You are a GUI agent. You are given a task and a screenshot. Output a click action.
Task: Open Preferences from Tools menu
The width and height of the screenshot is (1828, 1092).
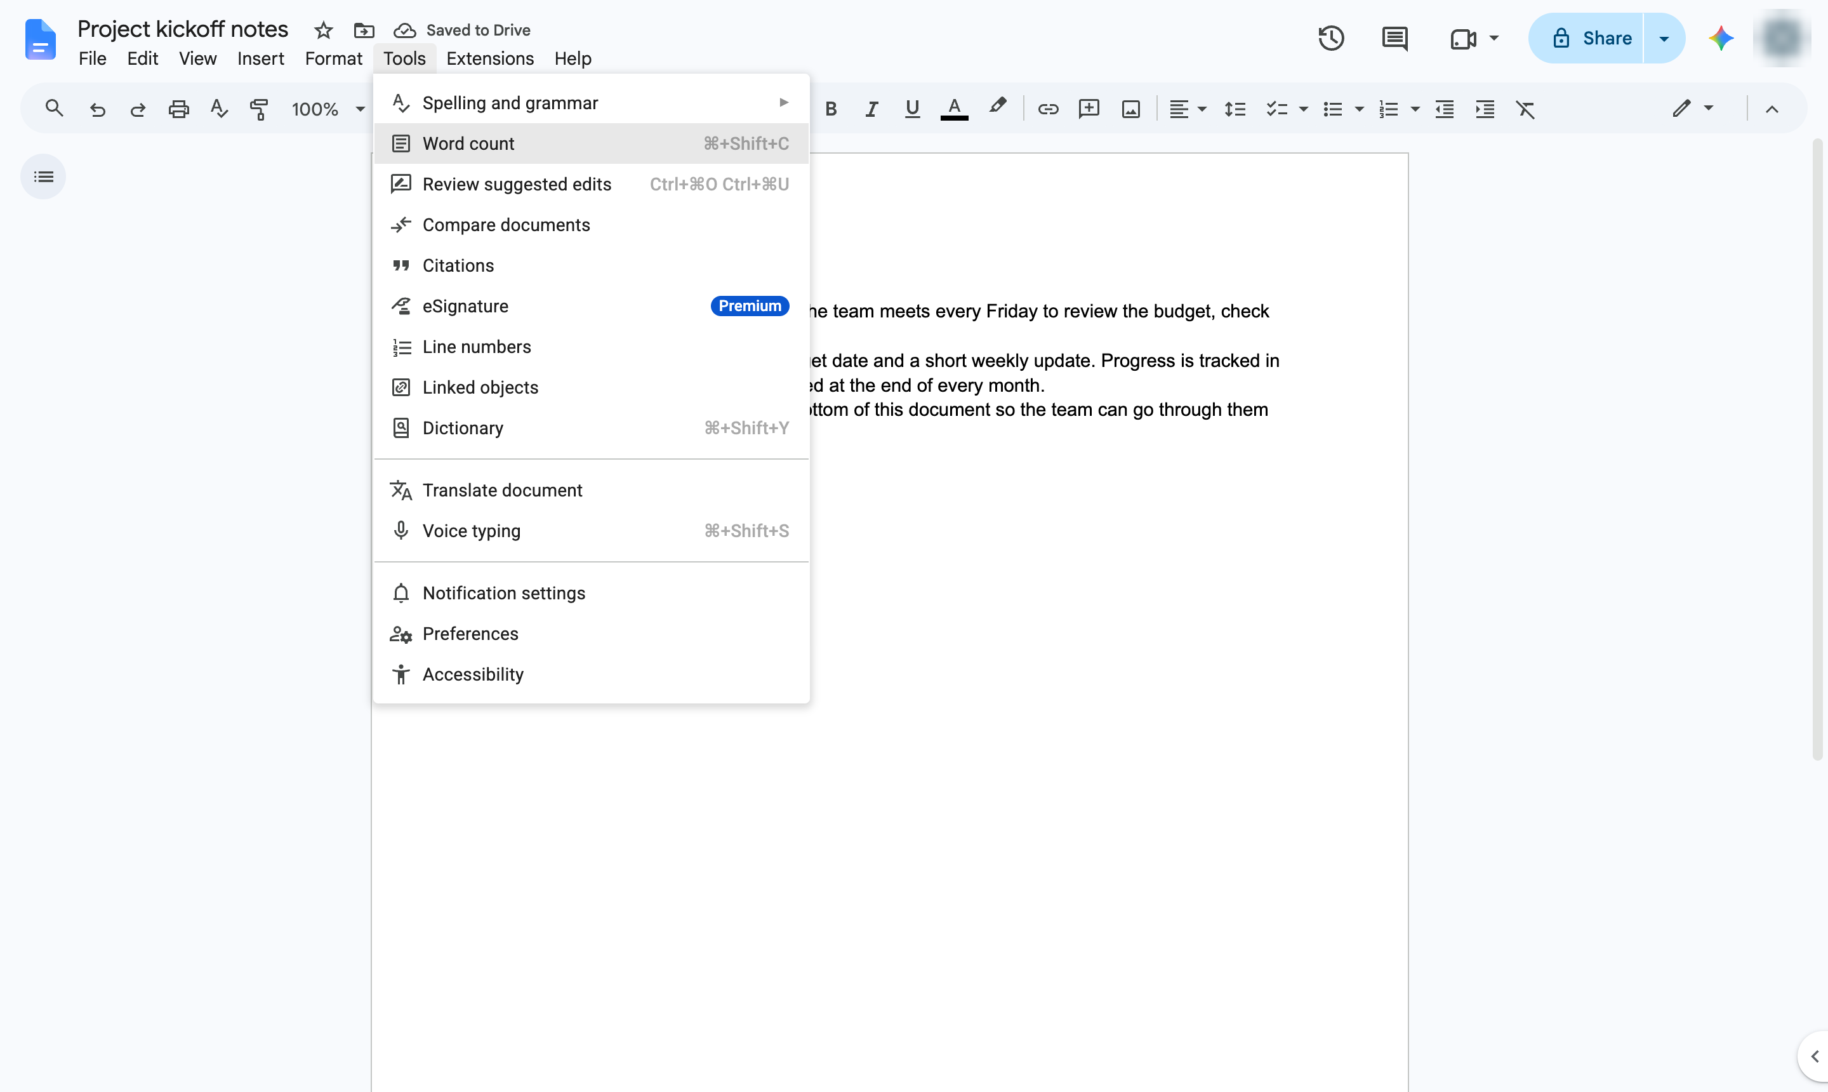591,634
